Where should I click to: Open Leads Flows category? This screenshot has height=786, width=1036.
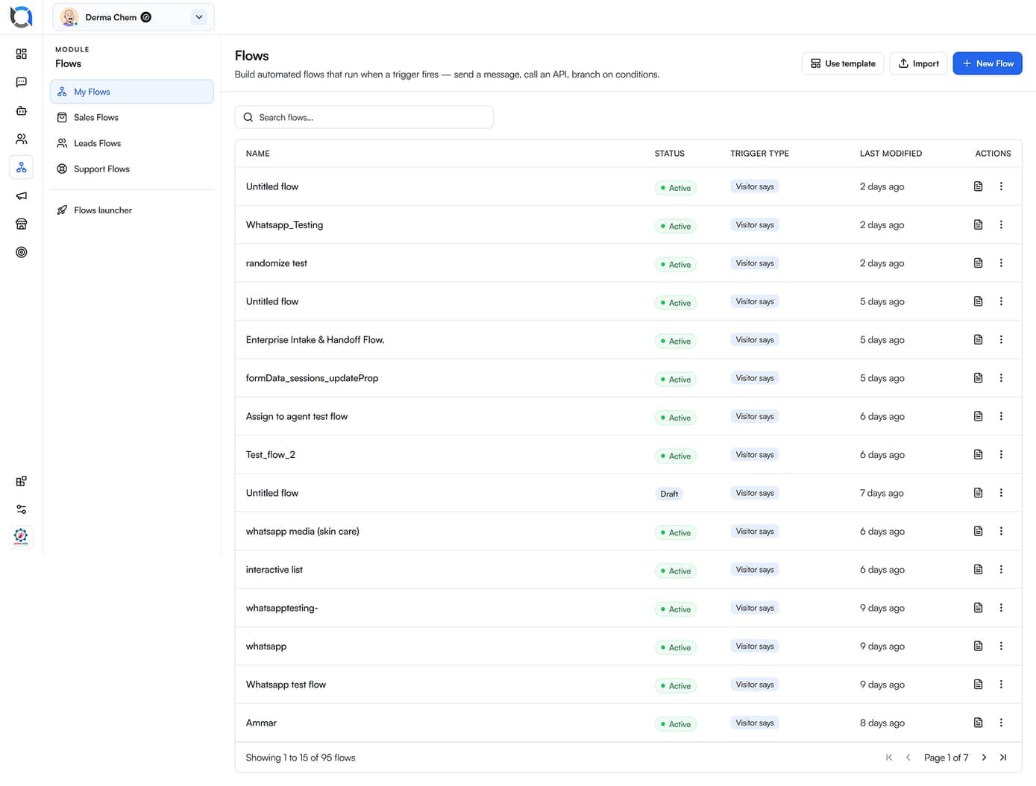coord(132,143)
